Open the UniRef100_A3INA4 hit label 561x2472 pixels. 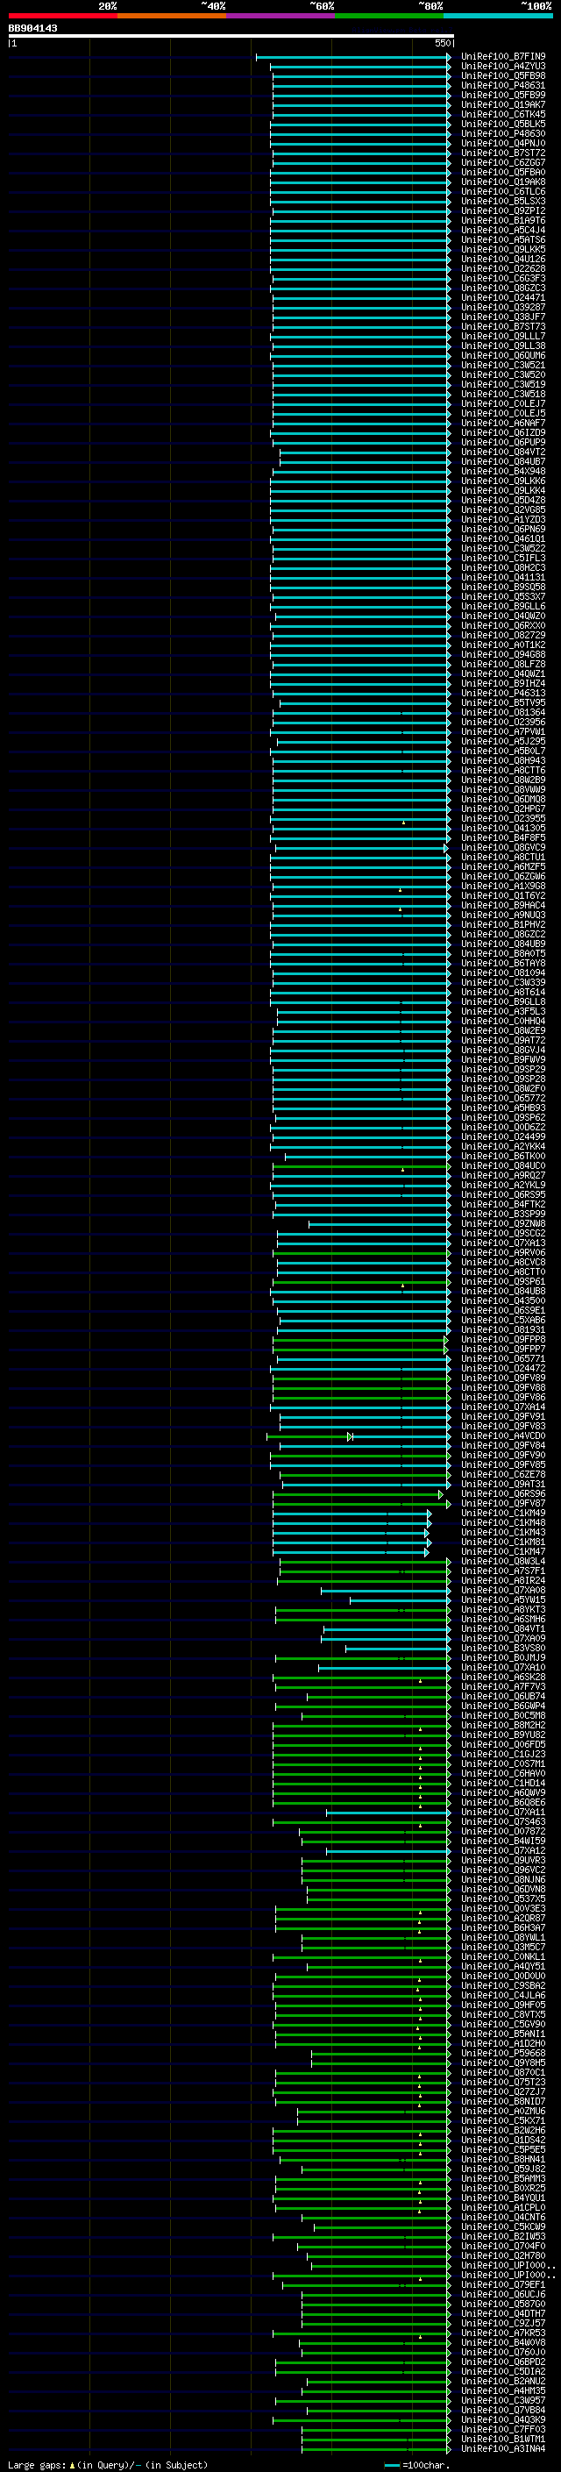point(503,2449)
